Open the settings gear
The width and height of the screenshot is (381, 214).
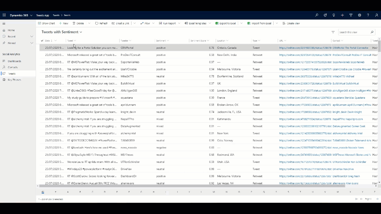[x=360, y=15]
